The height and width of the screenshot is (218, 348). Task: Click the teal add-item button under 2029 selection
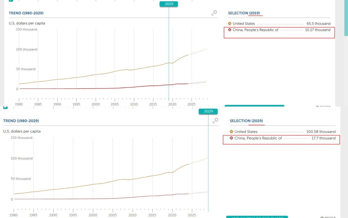pos(257,217)
